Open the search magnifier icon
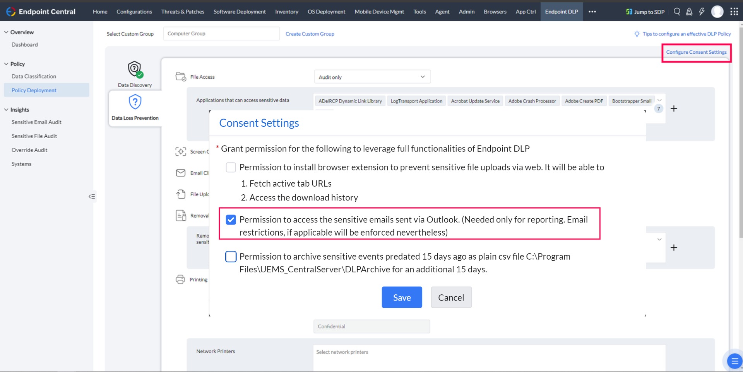The width and height of the screenshot is (743, 372). pyautogui.click(x=677, y=12)
